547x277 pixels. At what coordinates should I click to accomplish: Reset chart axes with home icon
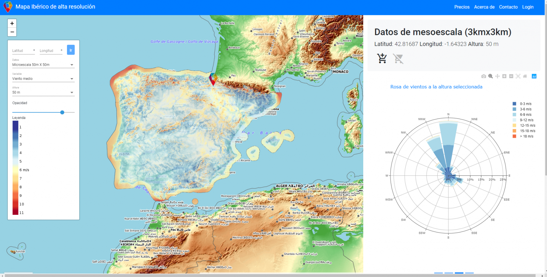[525, 76]
